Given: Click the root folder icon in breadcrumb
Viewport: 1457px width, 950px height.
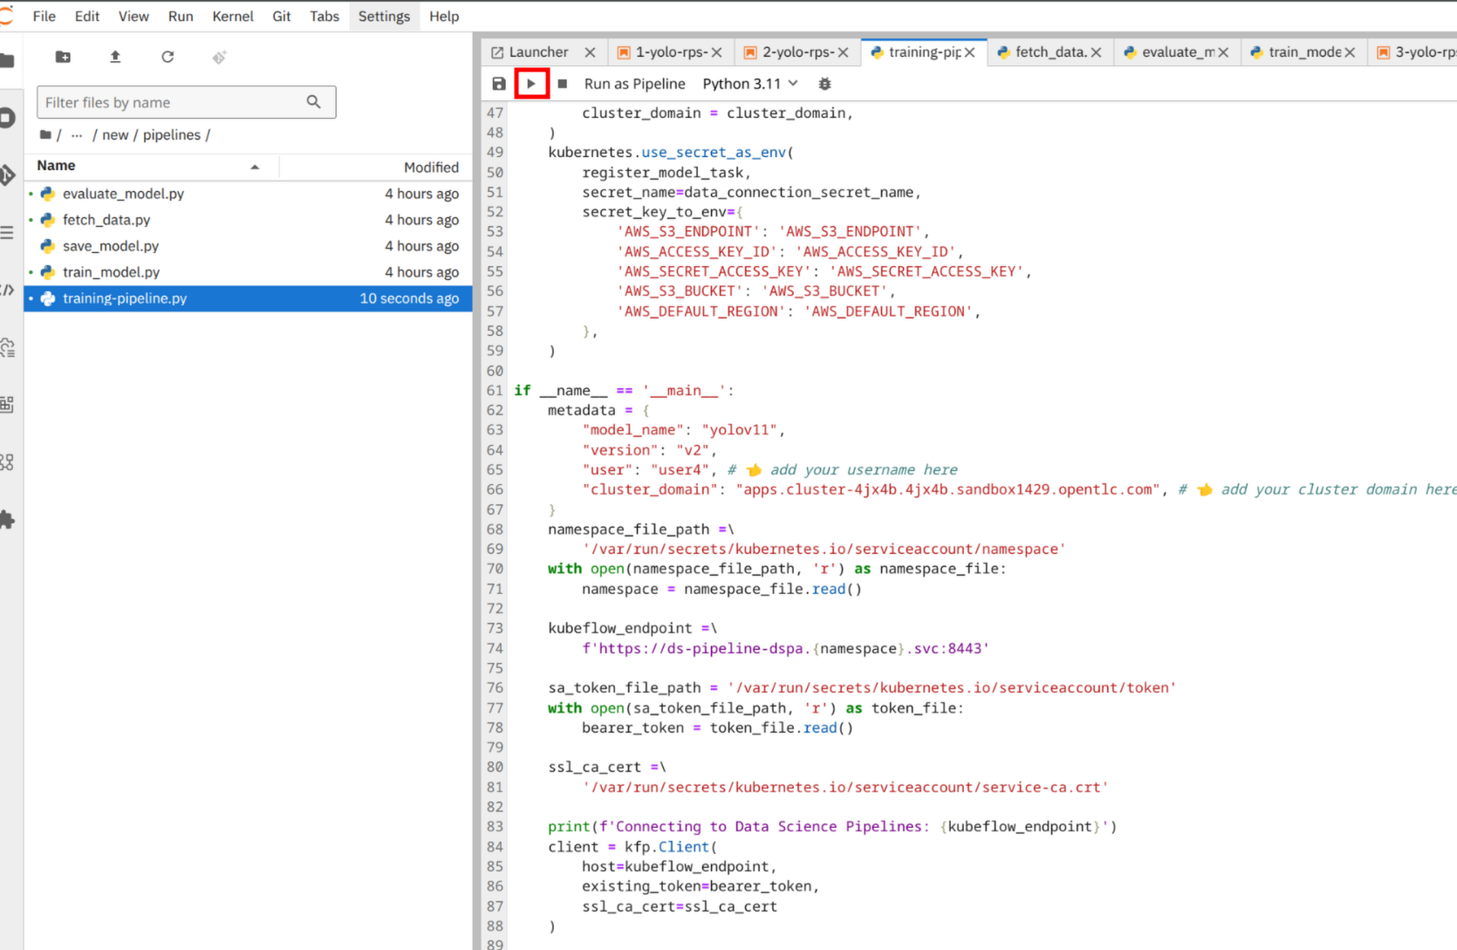Looking at the screenshot, I should tap(45, 134).
